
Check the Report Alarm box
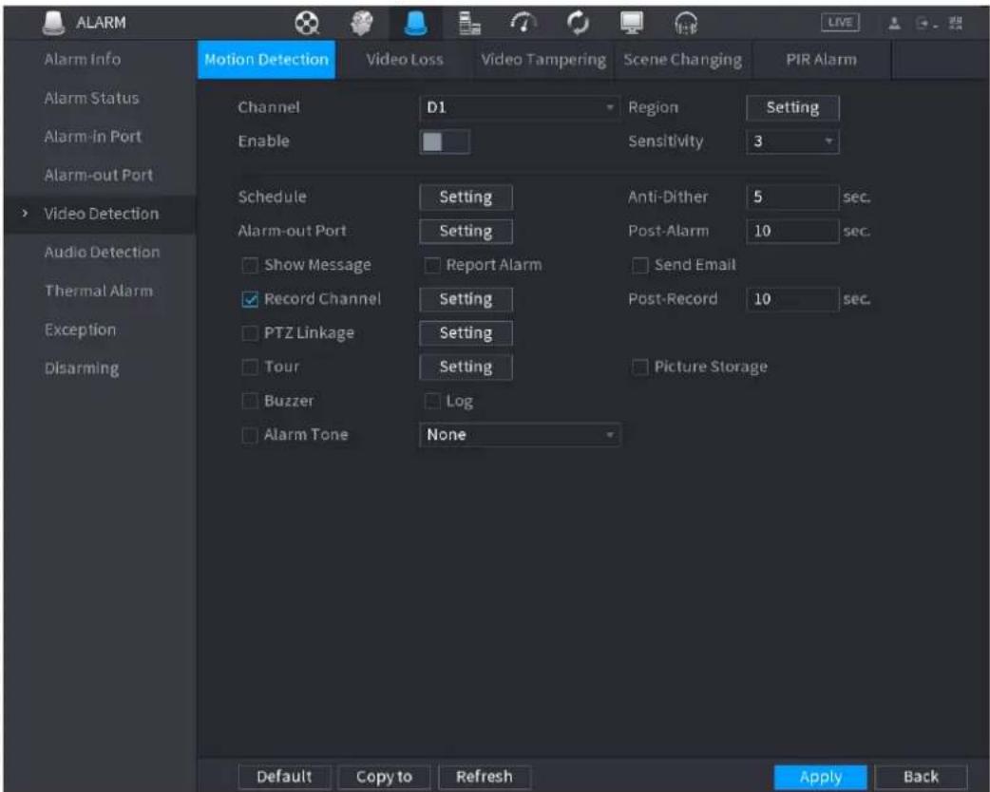coord(432,265)
